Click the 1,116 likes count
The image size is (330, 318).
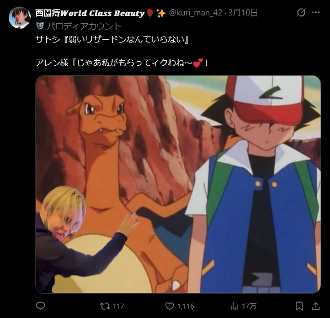[x=186, y=306]
